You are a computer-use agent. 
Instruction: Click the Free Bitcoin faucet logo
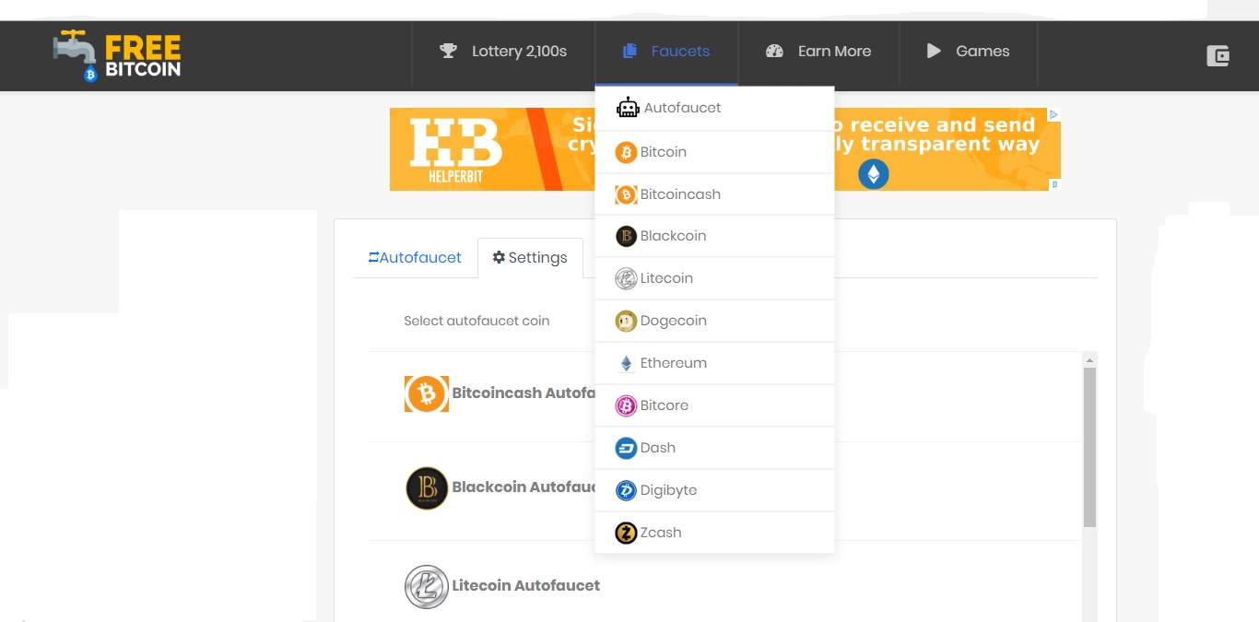(x=117, y=55)
